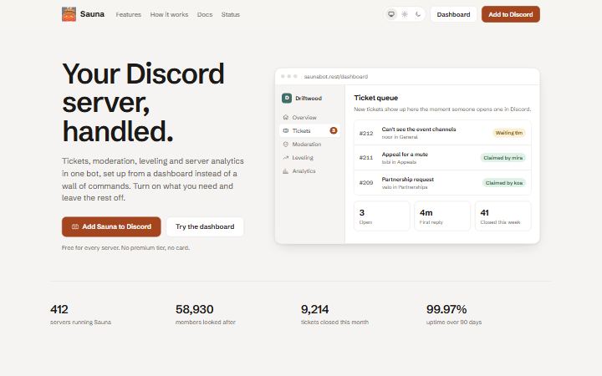Click the Driftwood server name
The width and height of the screenshot is (602, 376).
309,99
